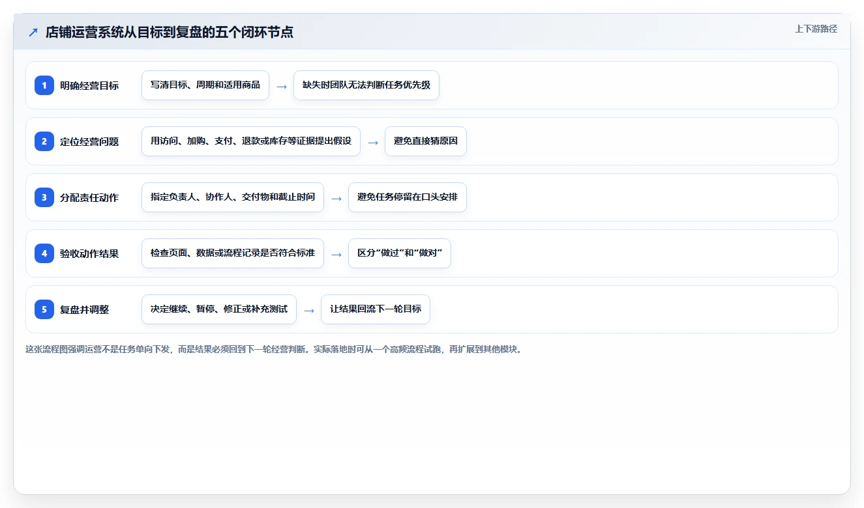This screenshot has height=508, width=864.
Task: Click the arrow before 避免任务停留在口头安排
Action: click(x=336, y=198)
